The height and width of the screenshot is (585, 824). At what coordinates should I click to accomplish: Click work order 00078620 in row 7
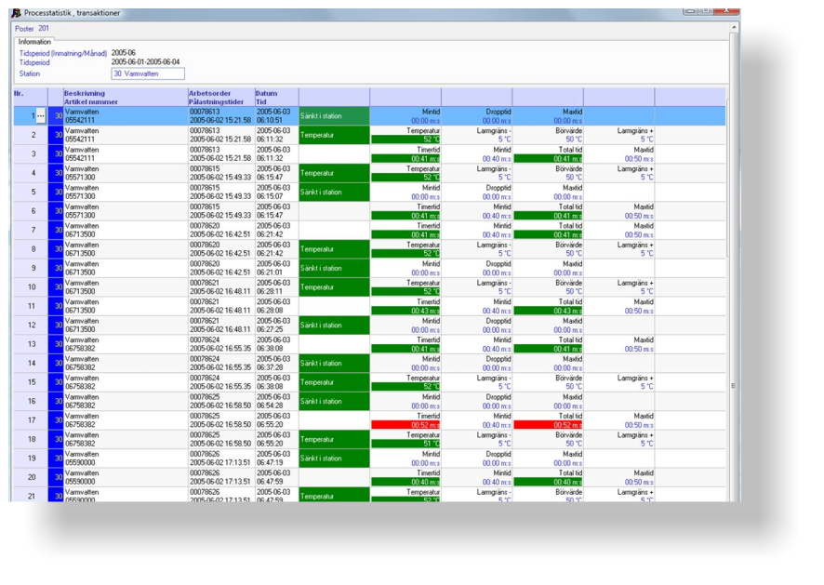pyautogui.click(x=205, y=226)
